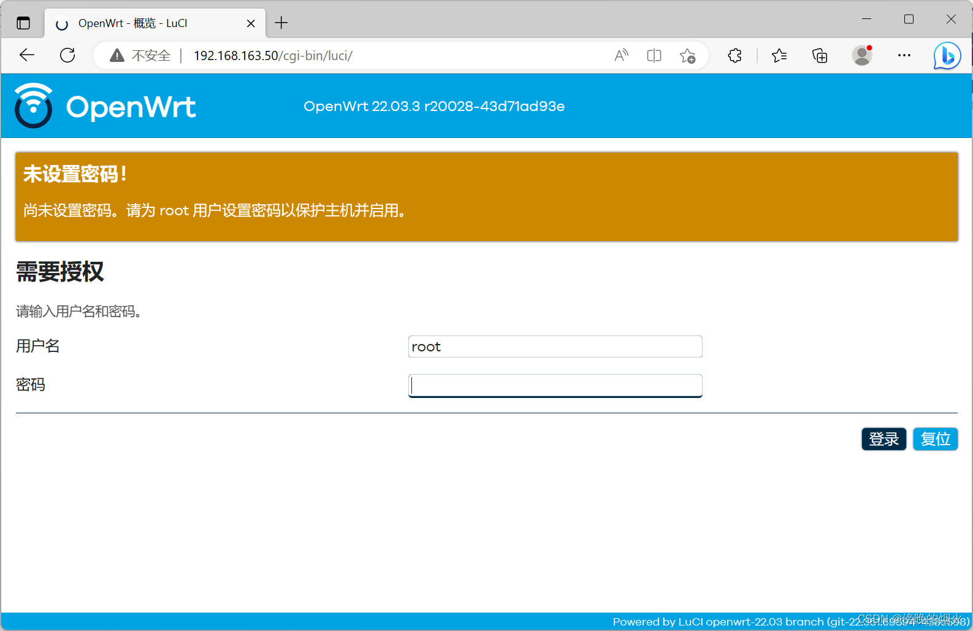Viewport: 973px width, 631px height.
Task: Open a new tab with plus
Action: [281, 23]
